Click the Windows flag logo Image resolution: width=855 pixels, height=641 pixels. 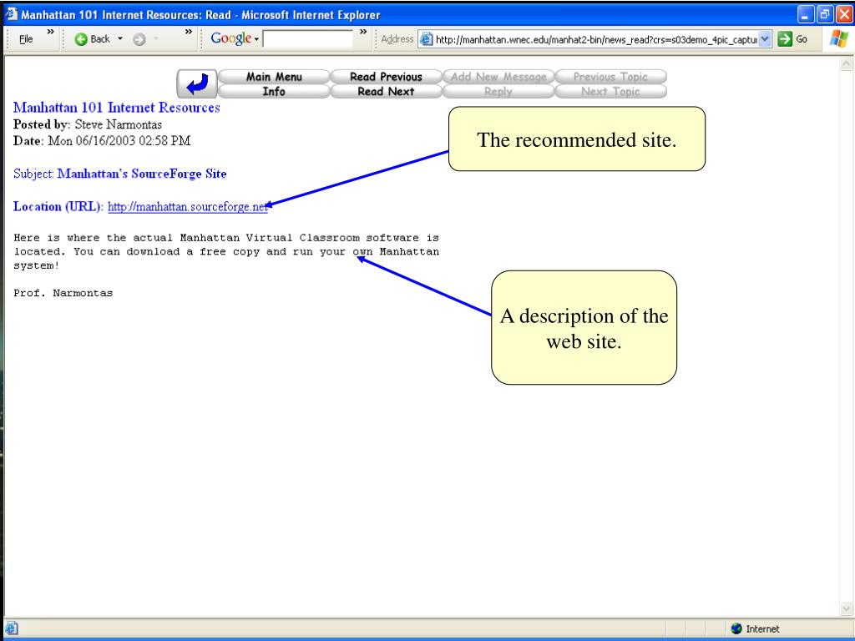(x=838, y=39)
